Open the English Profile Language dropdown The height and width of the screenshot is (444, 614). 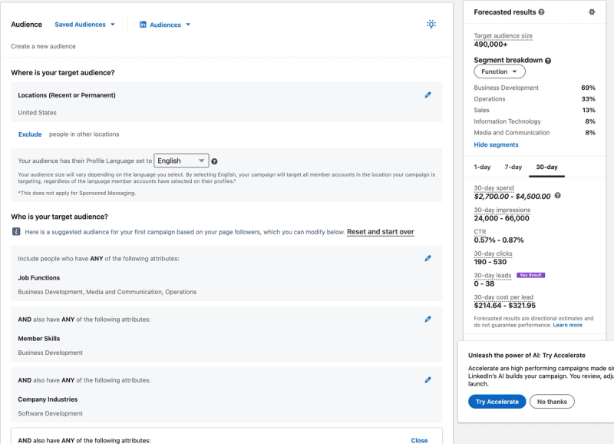pos(181,161)
